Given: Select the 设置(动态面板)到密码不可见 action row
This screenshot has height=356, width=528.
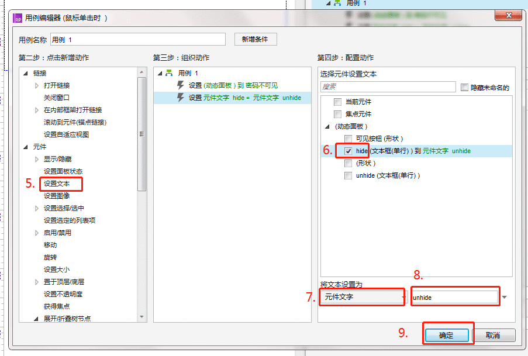Looking at the screenshot, I should pyautogui.click(x=233, y=85).
